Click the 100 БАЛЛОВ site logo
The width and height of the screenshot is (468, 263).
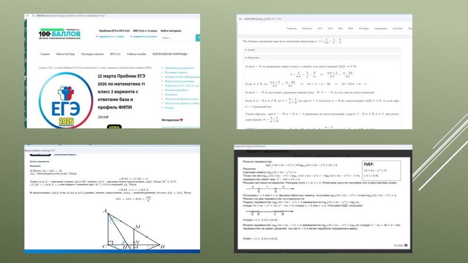[x=60, y=34]
